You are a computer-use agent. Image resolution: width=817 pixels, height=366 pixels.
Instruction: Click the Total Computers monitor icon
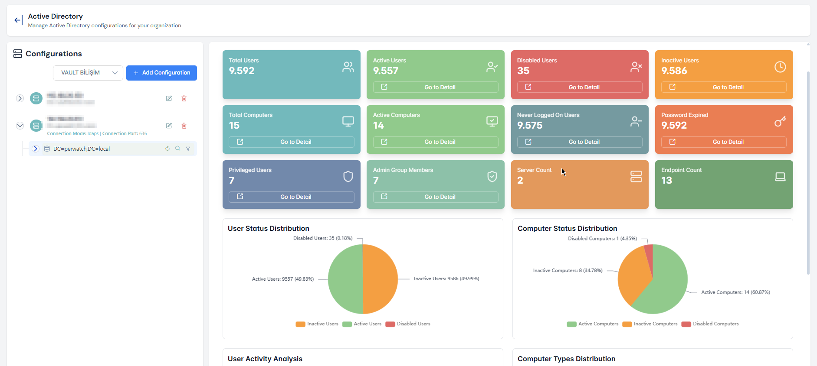[x=348, y=122]
